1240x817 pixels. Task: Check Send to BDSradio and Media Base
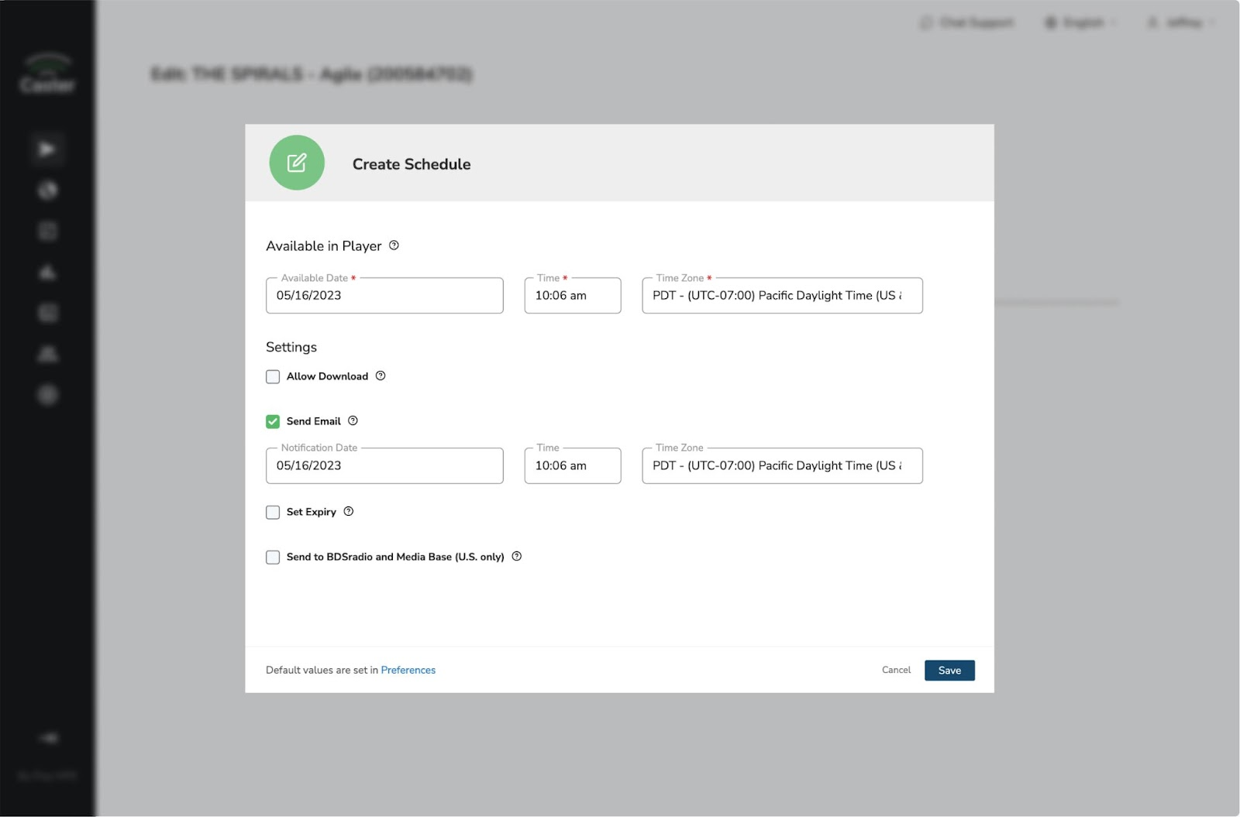273,557
